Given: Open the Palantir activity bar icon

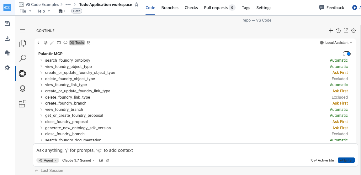Looking at the screenshot, I should pos(23,89).
